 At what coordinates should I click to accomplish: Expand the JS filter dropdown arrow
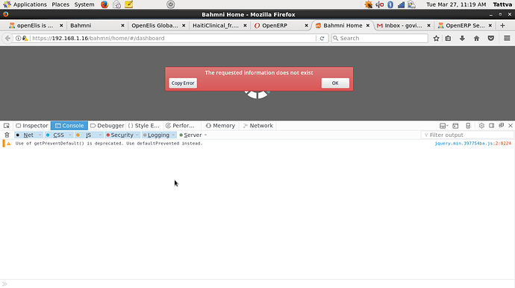[x=100, y=135]
